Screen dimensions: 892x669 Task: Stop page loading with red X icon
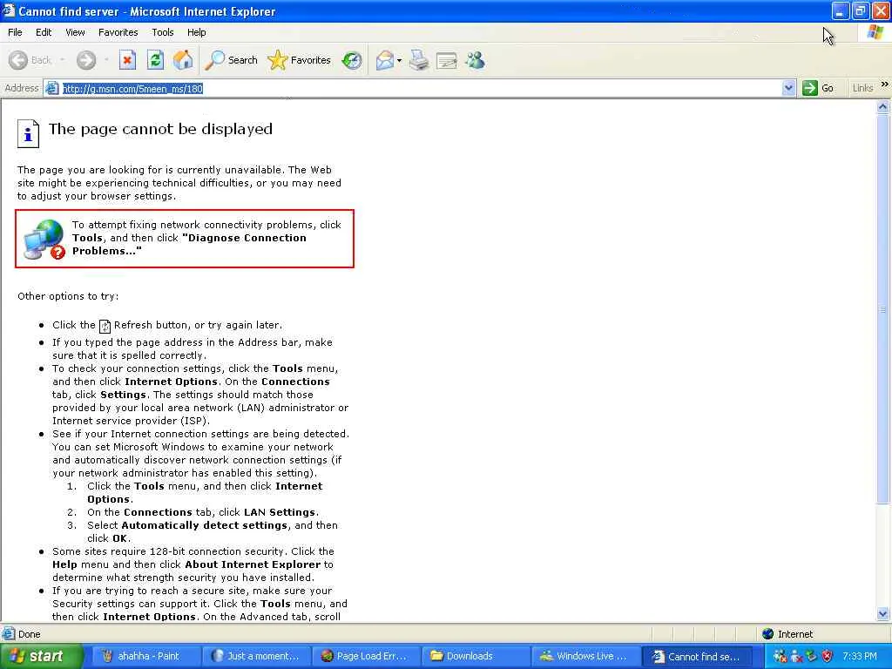127,60
